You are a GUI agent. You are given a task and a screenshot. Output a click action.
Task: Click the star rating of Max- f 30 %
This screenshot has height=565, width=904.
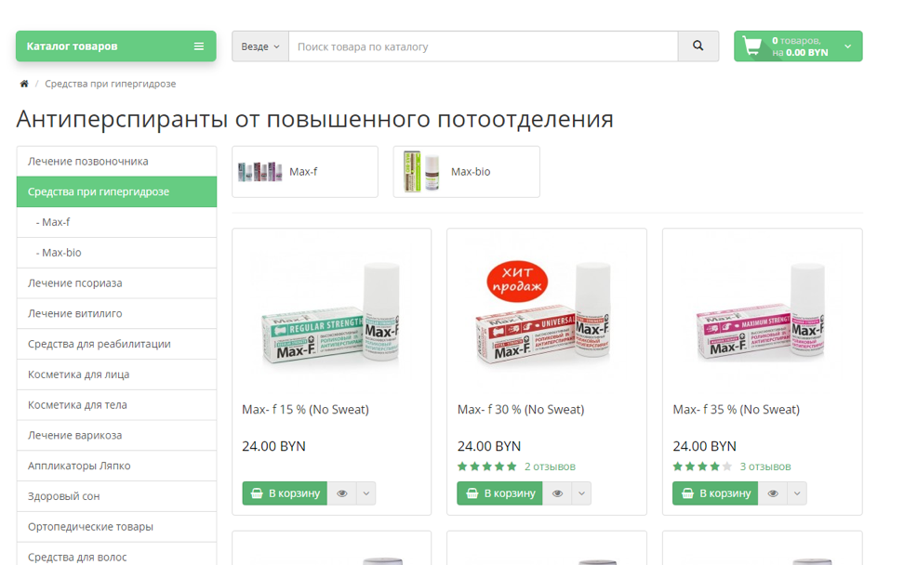coord(487,466)
